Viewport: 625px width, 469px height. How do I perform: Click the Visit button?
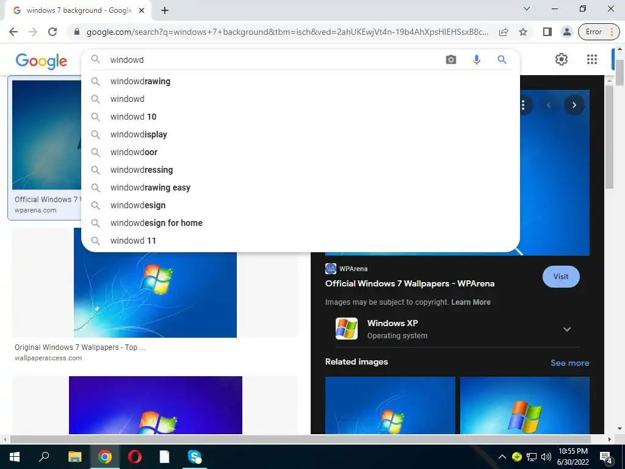[561, 277]
